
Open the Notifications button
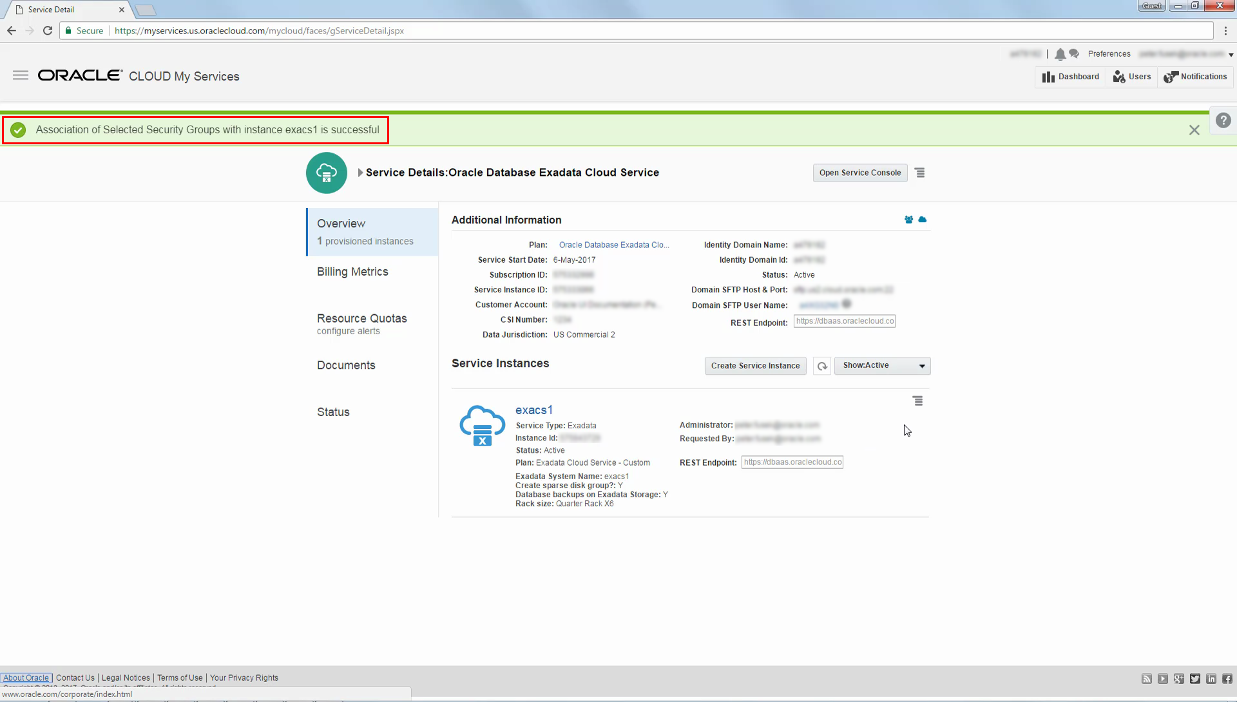(x=1195, y=77)
